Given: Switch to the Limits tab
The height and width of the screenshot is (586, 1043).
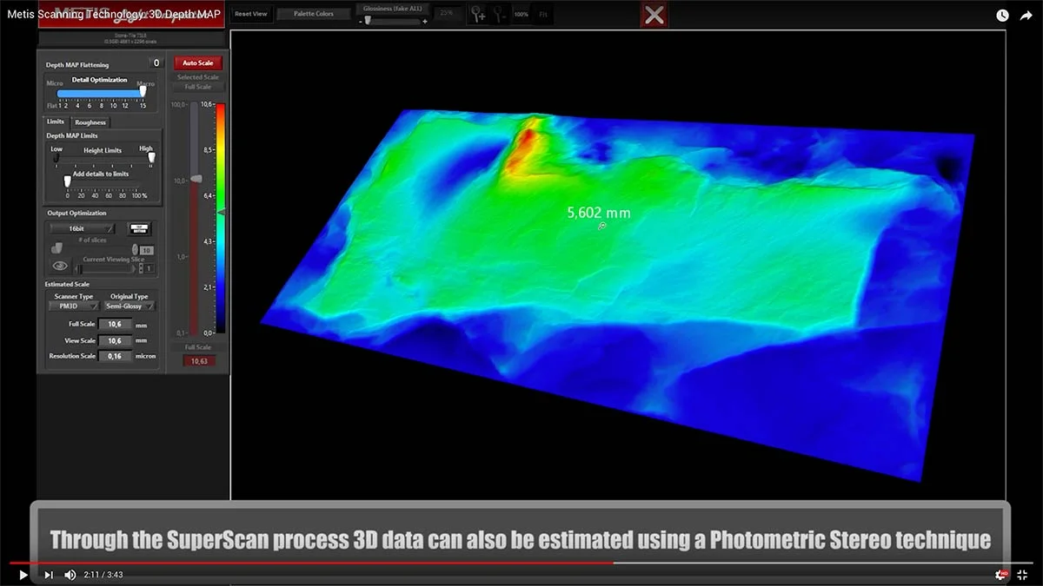Looking at the screenshot, I should coord(56,122).
